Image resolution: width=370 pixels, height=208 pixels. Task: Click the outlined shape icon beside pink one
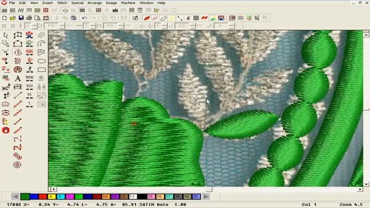pyautogui.click(x=163, y=18)
